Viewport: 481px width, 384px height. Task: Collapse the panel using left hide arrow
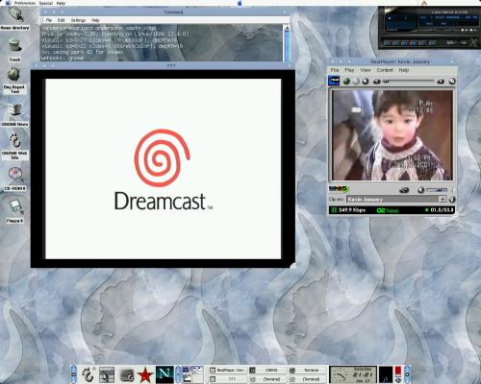(x=74, y=374)
